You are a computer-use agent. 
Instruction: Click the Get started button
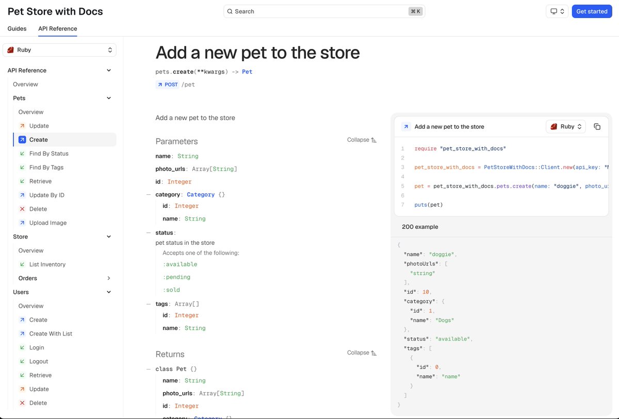(x=592, y=11)
